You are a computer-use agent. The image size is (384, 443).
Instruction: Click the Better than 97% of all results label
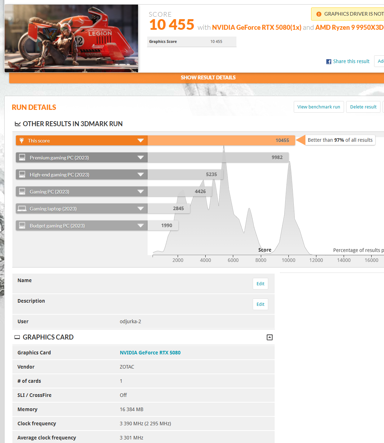(340, 140)
